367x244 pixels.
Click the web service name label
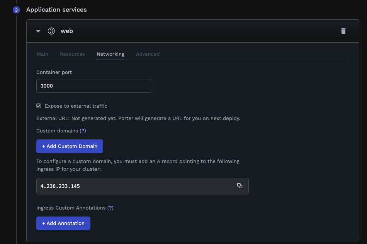(67, 31)
